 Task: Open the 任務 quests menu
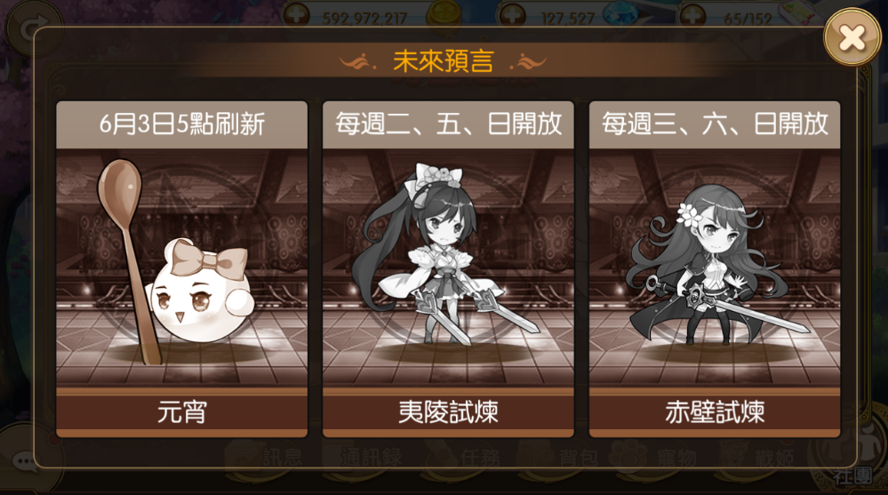(466, 458)
